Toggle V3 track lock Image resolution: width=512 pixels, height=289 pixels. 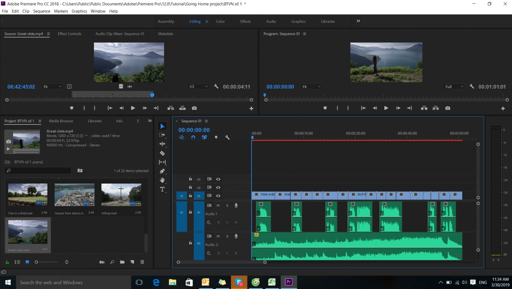(x=190, y=179)
